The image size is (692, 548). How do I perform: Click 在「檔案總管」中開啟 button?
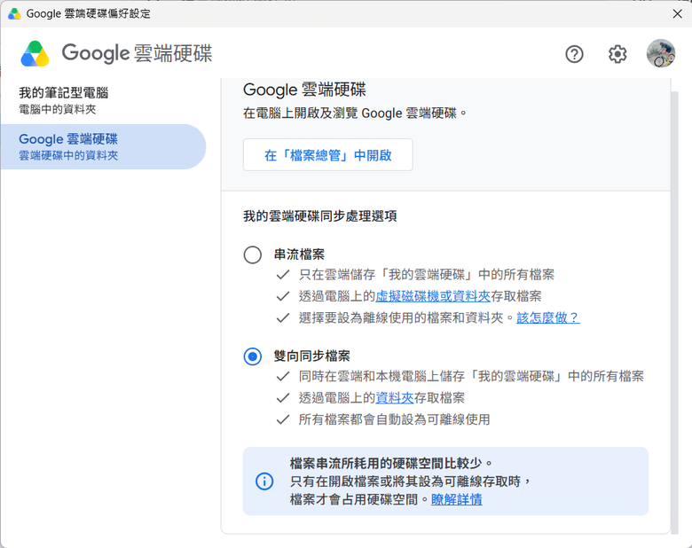pos(328,155)
